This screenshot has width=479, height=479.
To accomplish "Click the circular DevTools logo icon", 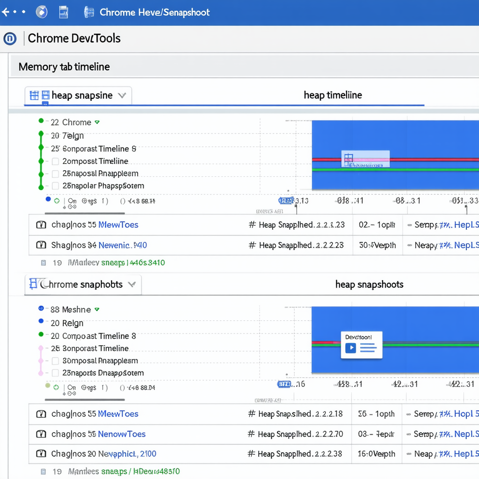I will (x=10, y=39).
